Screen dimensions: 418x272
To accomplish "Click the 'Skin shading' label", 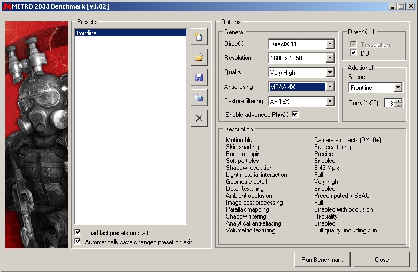I will click(242, 147).
